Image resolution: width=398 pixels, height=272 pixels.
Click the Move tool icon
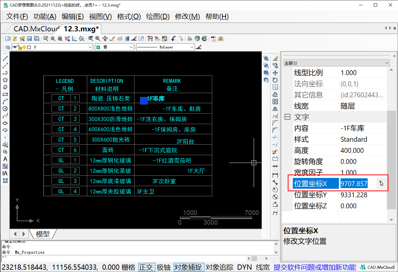[275, 73]
